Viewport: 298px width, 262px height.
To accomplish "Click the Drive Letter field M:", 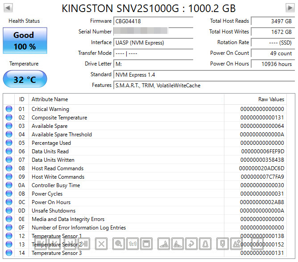I will (153, 64).
